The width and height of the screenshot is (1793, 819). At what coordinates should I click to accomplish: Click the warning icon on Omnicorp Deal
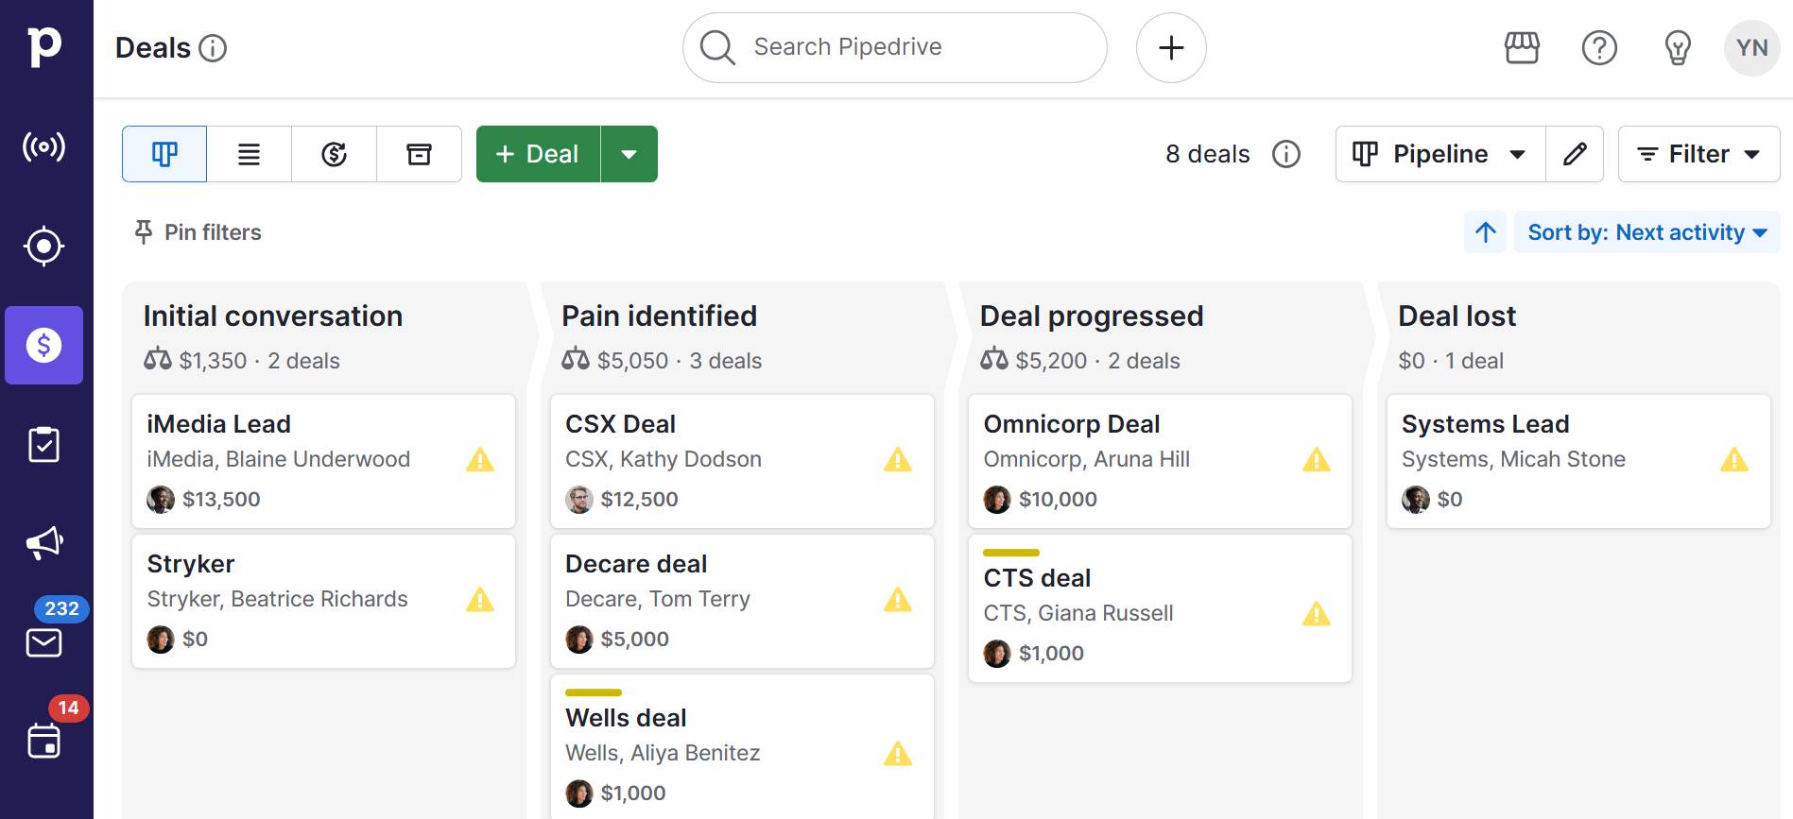(x=1317, y=460)
